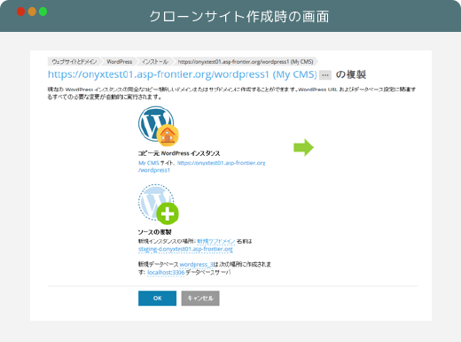Open the ウェブサイトとドメイン breadcrumb
This screenshot has height=342, width=461.
pos(74,61)
